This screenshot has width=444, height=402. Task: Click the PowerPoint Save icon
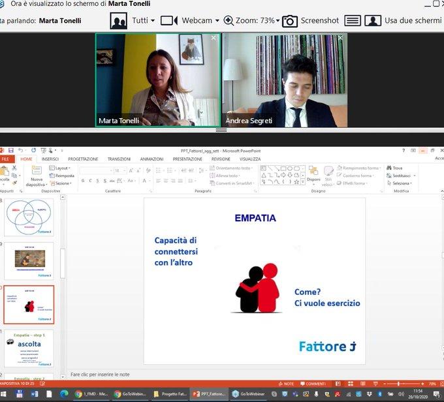[10, 150]
